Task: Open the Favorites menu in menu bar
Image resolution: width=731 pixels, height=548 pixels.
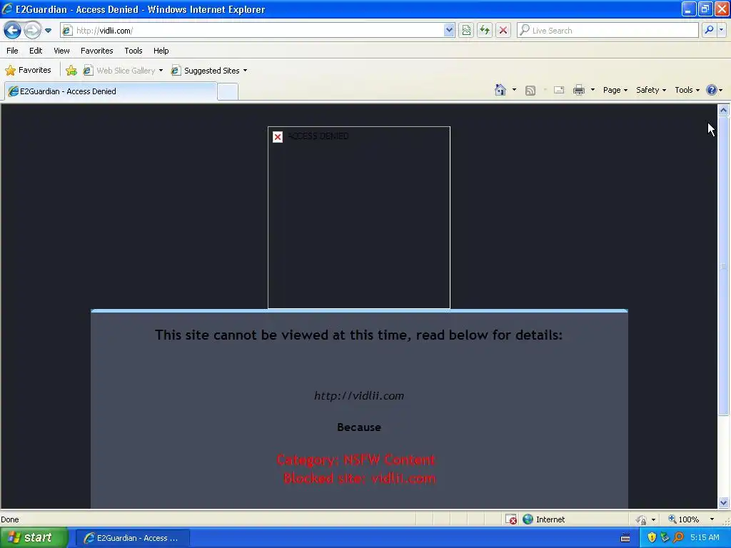Action: click(x=96, y=51)
